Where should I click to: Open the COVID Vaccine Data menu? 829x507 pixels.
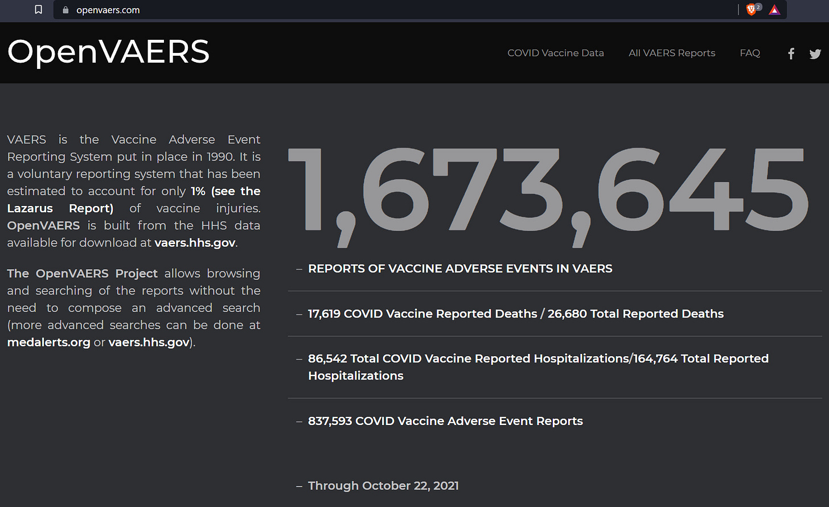pyautogui.click(x=556, y=53)
